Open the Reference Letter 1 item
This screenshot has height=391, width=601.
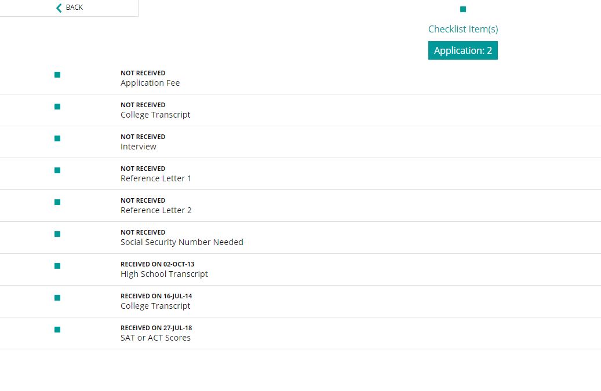point(300,174)
